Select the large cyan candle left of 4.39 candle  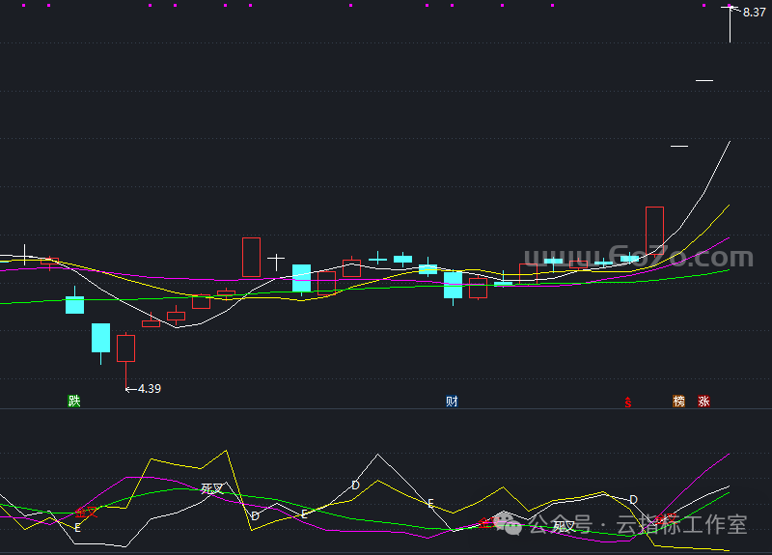[100, 338]
